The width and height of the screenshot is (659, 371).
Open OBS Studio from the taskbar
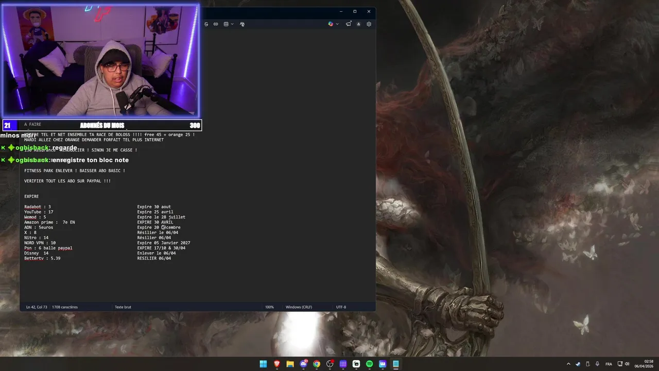[330, 364]
